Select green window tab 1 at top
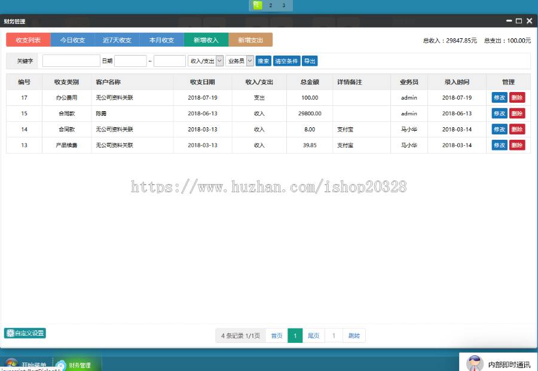 click(257, 5)
